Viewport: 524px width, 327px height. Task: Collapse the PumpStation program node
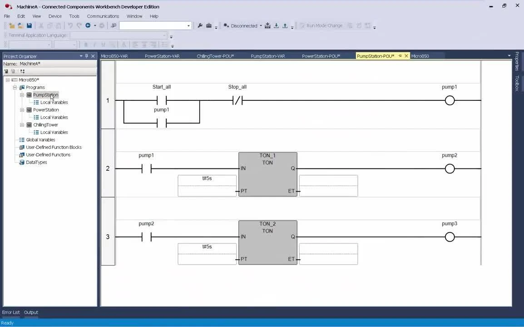tap(22, 94)
